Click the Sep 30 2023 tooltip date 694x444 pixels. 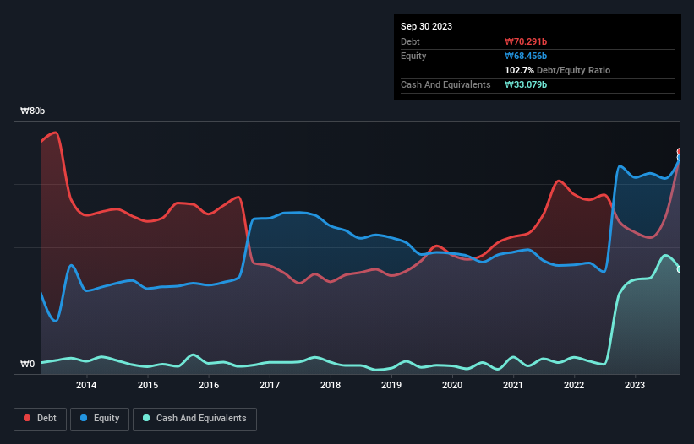(x=426, y=26)
